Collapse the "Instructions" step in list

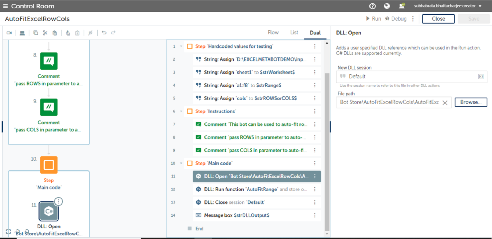181,111
